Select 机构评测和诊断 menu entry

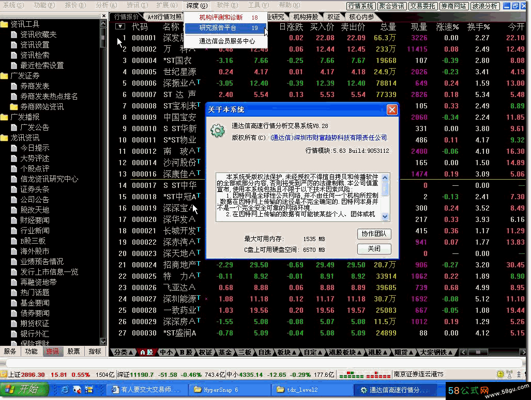point(225,17)
